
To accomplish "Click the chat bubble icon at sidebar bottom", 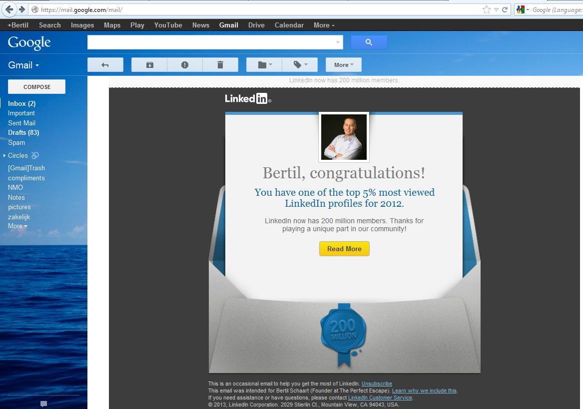I will [x=43, y=404].
